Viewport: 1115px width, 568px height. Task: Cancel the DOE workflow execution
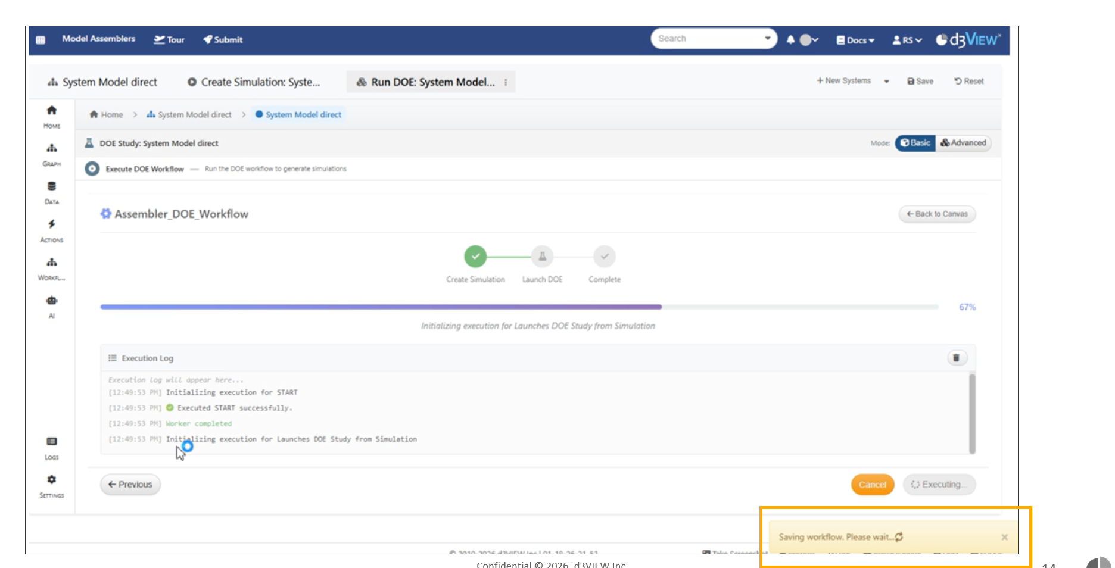click(872, 485)
